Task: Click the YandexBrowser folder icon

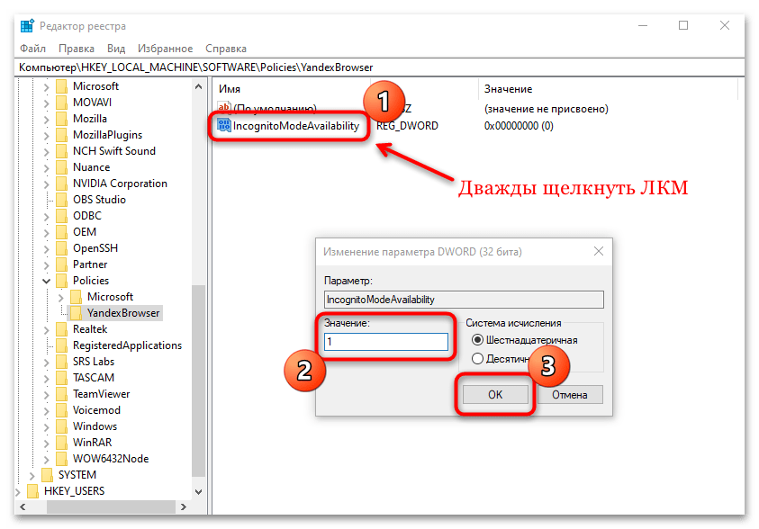Action: click(76, 313)
